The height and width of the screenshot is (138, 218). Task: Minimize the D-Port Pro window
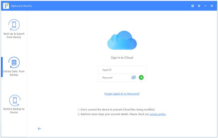click(206, 6)
